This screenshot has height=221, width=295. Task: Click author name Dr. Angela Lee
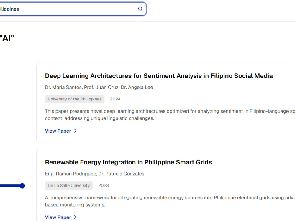point(137,88)
